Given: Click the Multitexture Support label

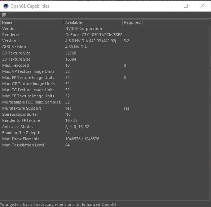Looking at the screenshot, I should tap(22, 108).
